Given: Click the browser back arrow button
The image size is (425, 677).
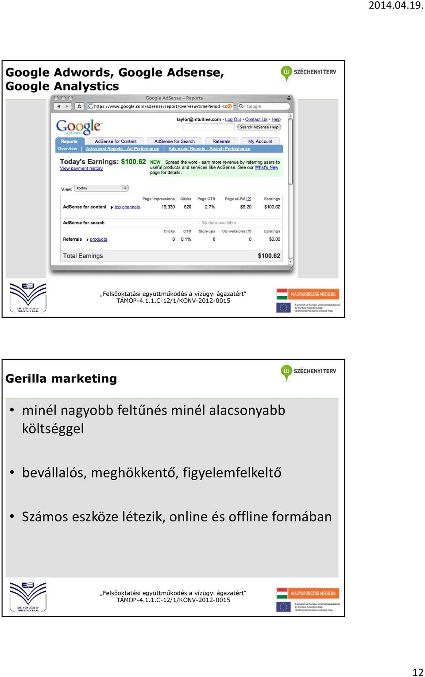Looking at the screenshot, I should [x=58, y=106].
